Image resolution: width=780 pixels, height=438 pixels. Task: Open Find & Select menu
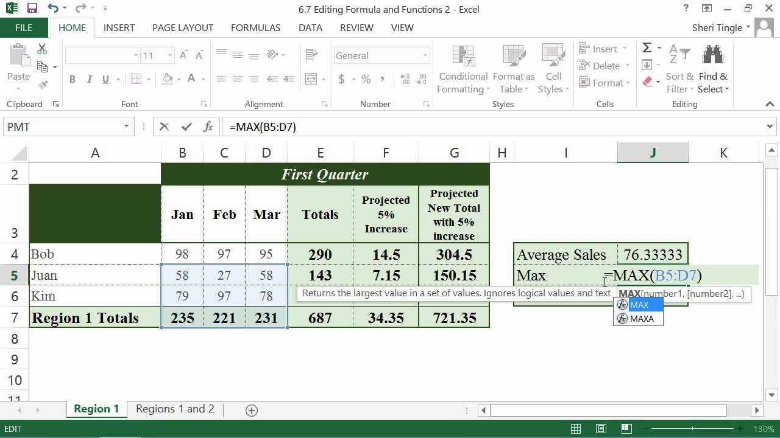point(713,69)
